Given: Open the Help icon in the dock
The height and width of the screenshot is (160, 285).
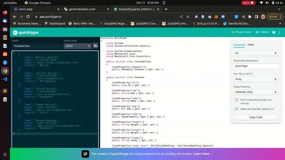Looking at the screenshot, I should [x=5, y=63].
